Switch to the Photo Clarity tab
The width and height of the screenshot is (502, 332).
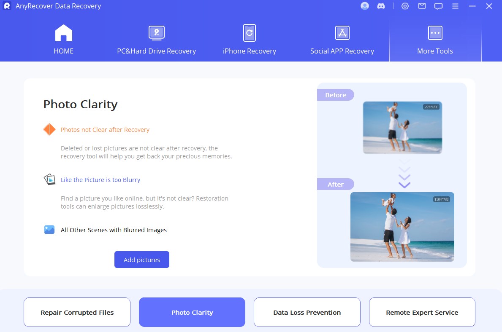click(x=192, y=312)
